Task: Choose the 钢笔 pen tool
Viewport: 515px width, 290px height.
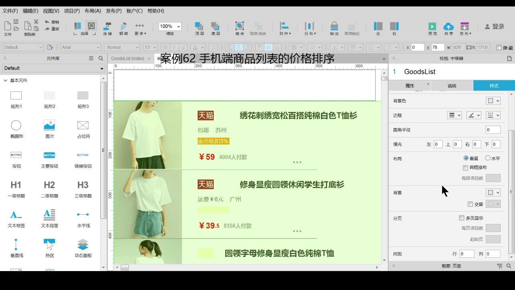Action: pos(124,28)
